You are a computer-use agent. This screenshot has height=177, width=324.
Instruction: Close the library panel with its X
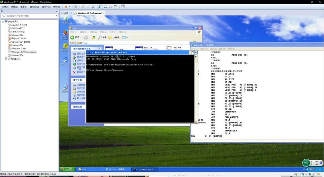(57, 11)
